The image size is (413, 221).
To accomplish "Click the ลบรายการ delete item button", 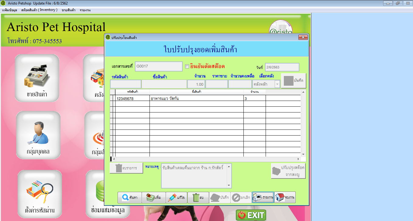I will (x=126, y=168).
